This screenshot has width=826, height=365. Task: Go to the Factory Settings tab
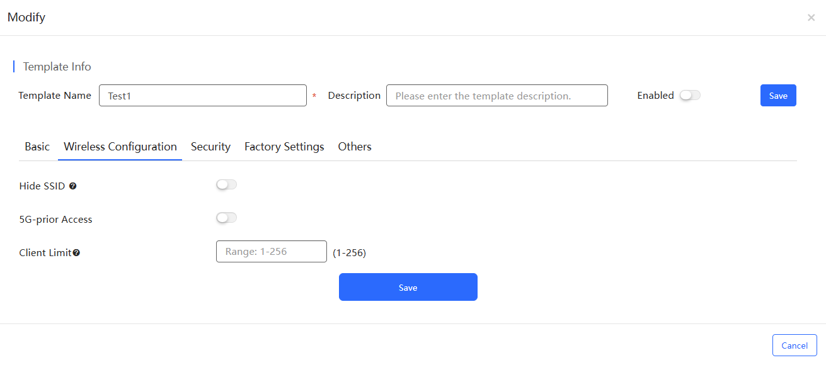click(284, 147)
